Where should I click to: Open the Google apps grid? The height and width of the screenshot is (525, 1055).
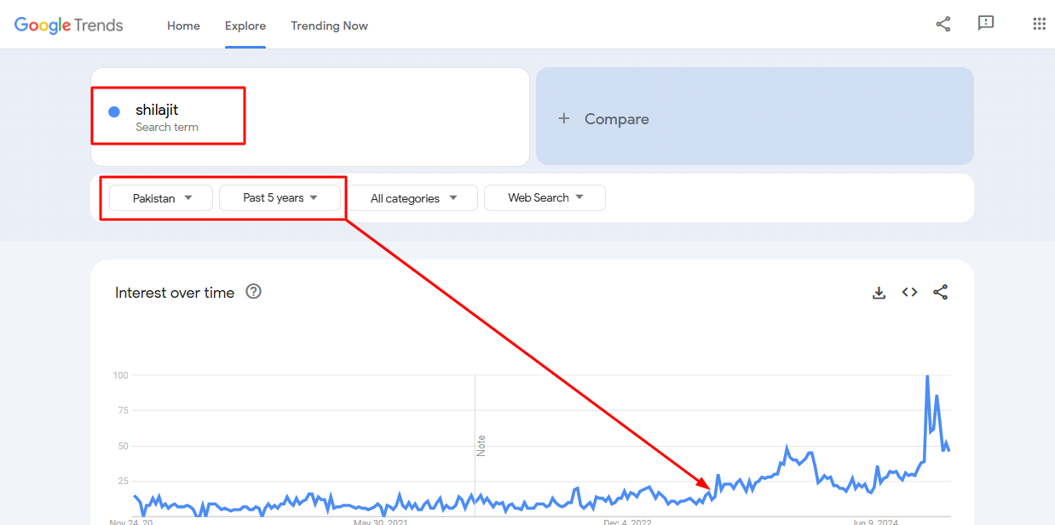point(1039,24)
